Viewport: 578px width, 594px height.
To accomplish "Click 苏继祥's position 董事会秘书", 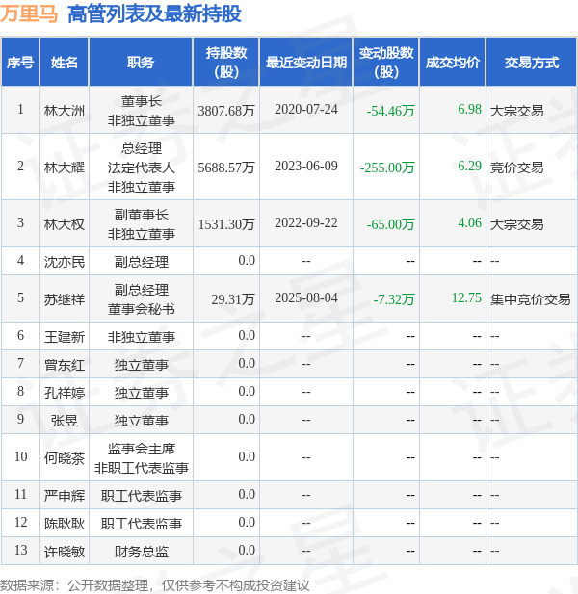I will tap(141, 309).
